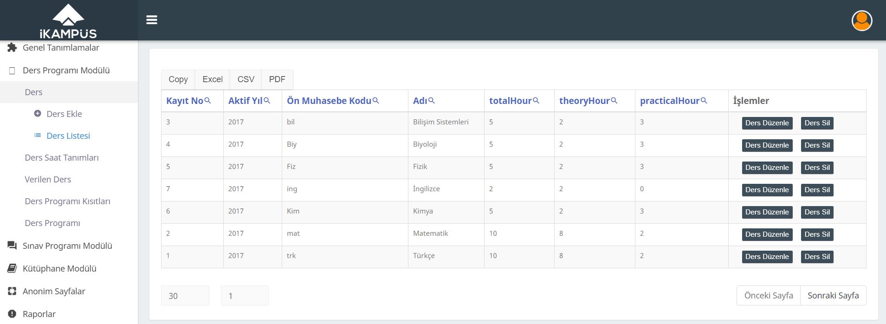
Task: Click the Türkçe cell
Action: point(446,257)
